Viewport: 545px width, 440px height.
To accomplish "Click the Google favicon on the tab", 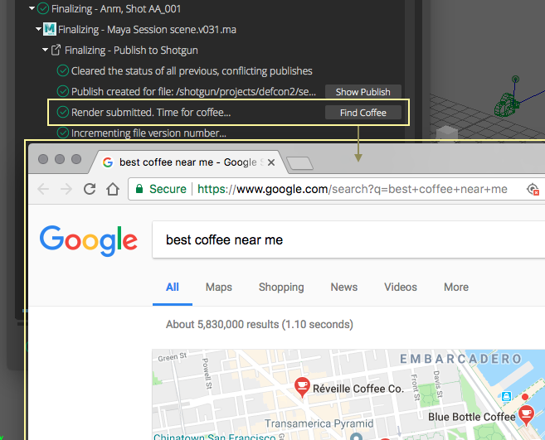I will 108,162.
